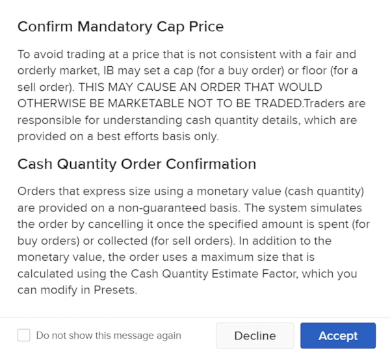
Task: Click the 'Confirm Mandatory Cap Price' heading
Action: [120, 27]
